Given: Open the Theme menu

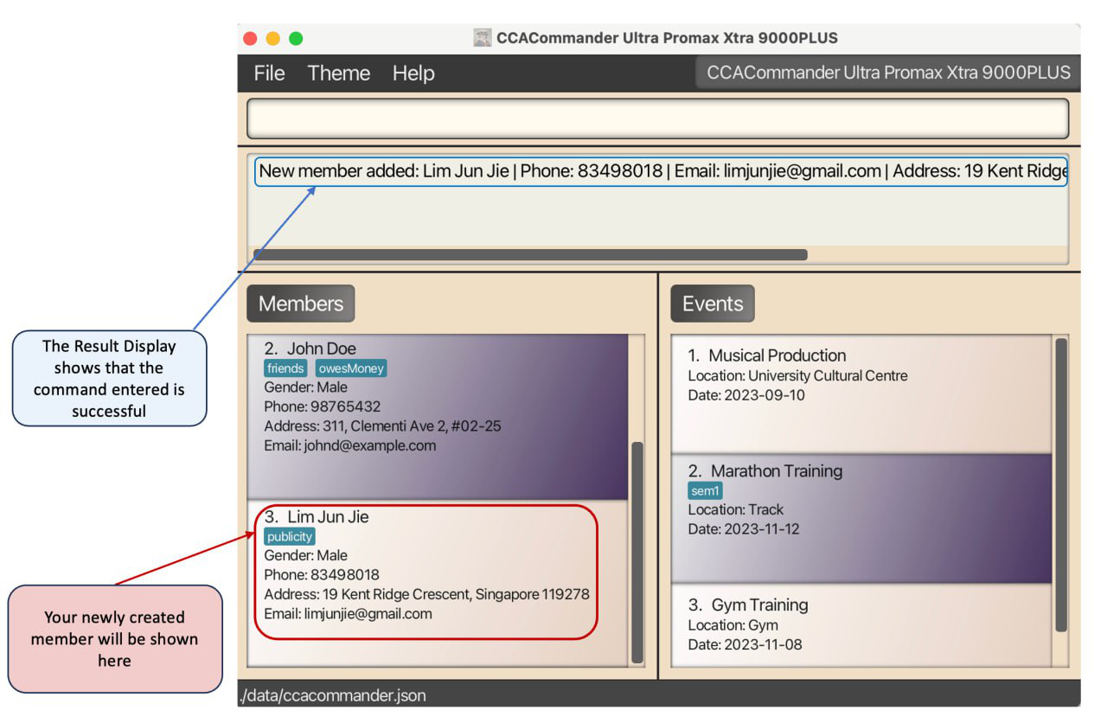Looking at the screenshot, I should (338, 74).
